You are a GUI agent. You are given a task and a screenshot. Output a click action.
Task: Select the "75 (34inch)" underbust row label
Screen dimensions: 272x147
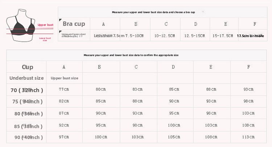coord(28,102)
